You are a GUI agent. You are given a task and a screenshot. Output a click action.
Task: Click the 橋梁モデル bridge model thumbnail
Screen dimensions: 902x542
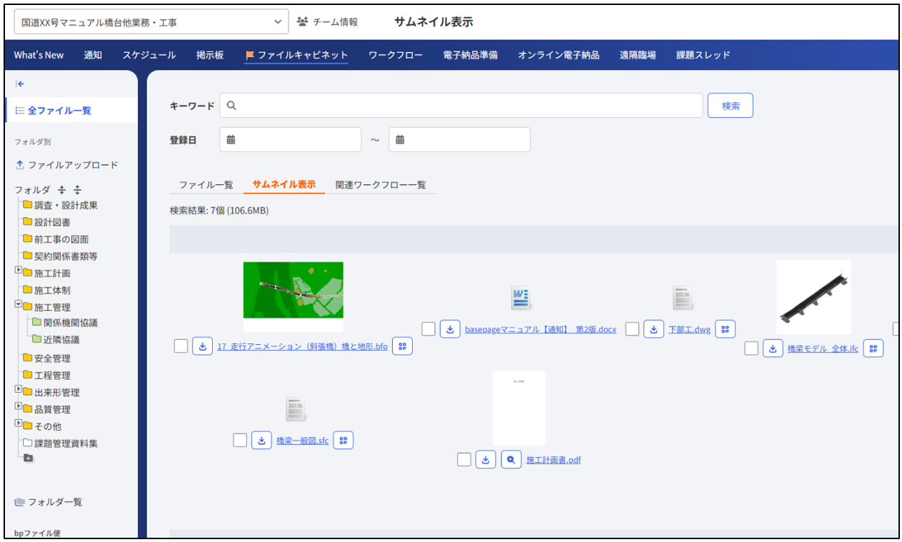coord(813,297)
